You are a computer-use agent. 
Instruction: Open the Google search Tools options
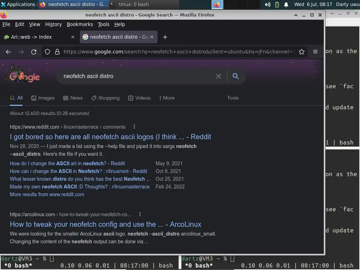click(x=233, y=98)
